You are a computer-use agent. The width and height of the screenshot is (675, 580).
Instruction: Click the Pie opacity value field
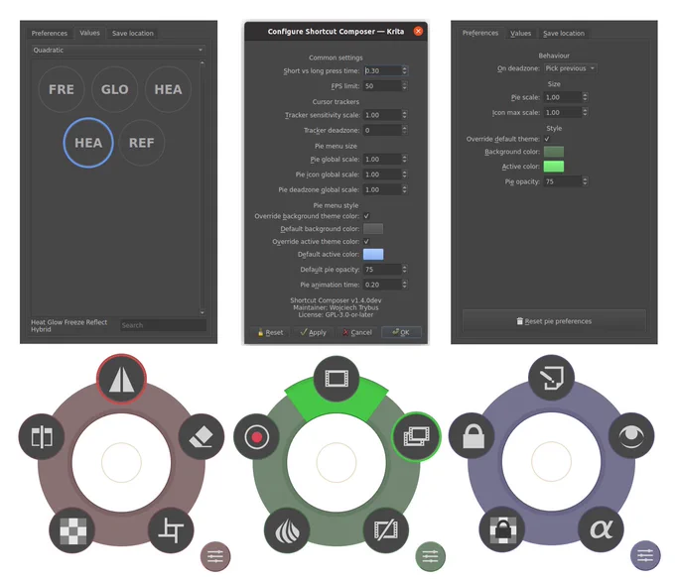tap(563, 181)
